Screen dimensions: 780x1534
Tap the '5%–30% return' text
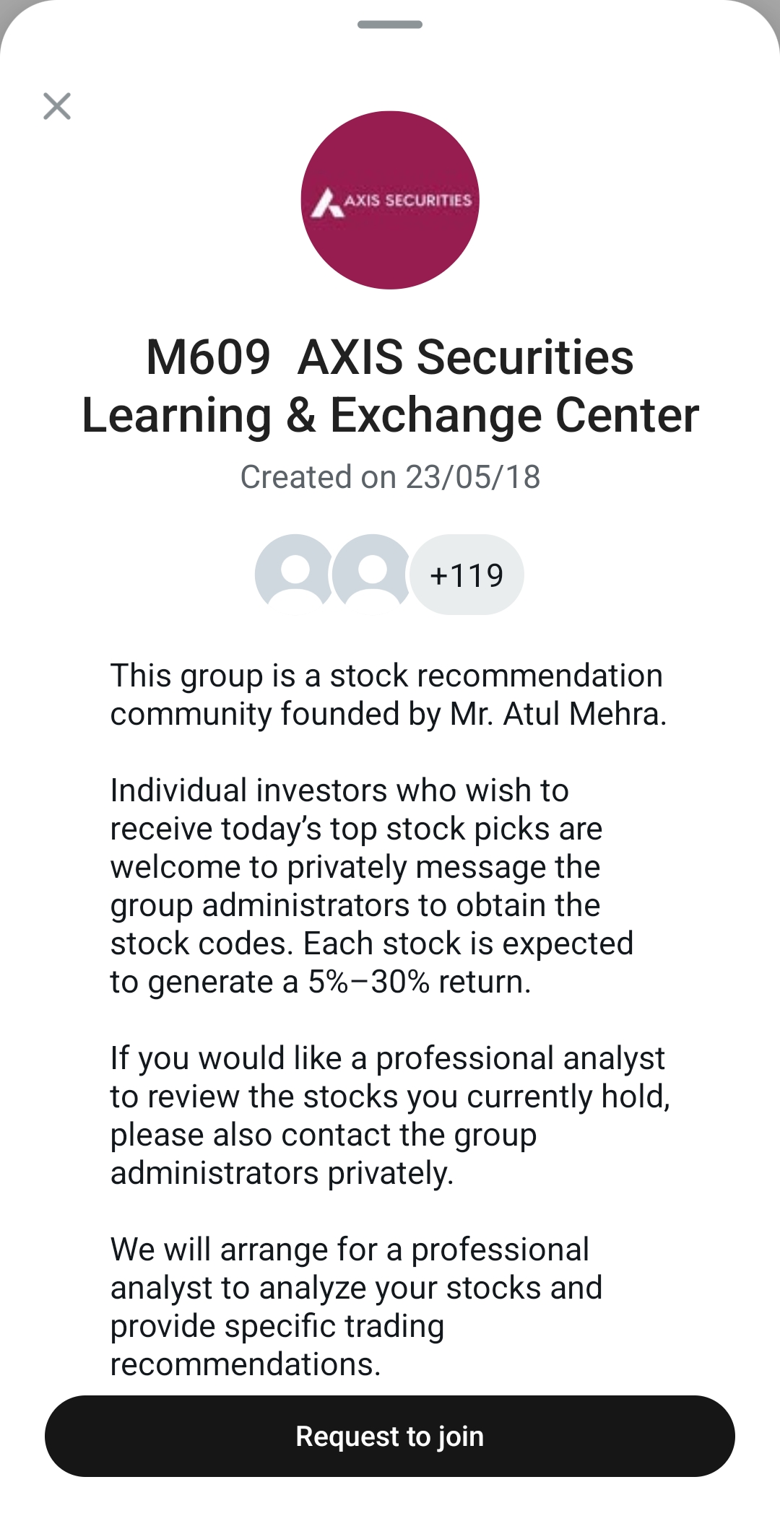point(419,982)
